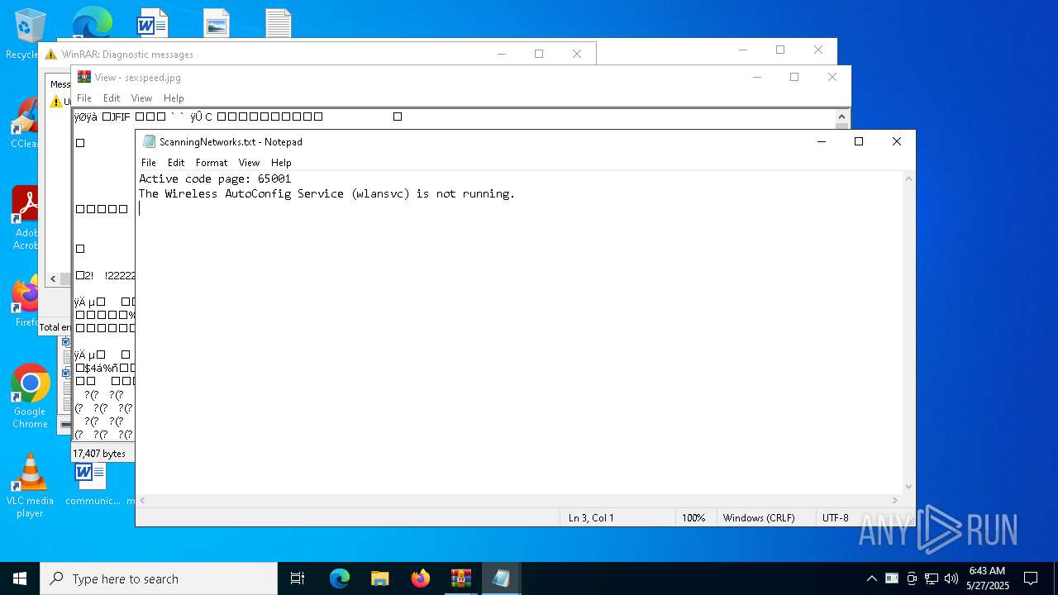
Task: Open File menu in sexspeed.jpg viewer window
Action: [84, 98]
